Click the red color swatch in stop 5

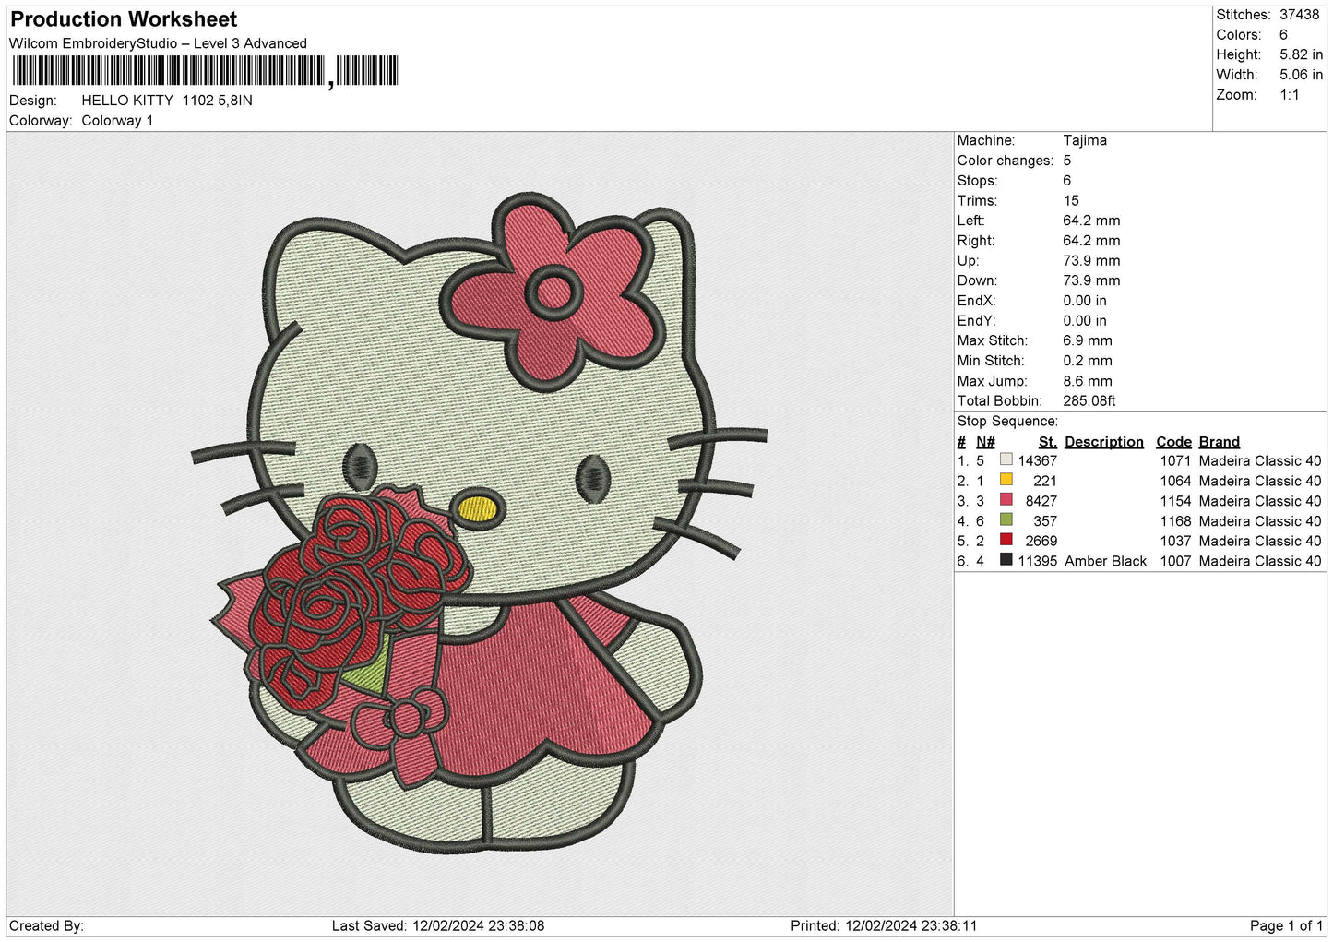click(1006, 540)
